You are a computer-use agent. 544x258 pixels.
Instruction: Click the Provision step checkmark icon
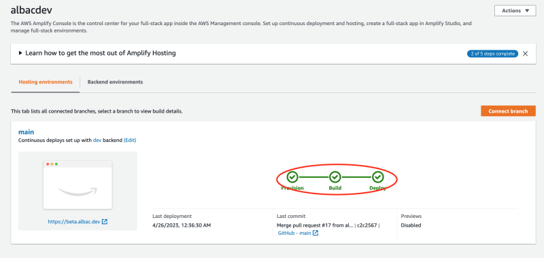click(292, 177)
